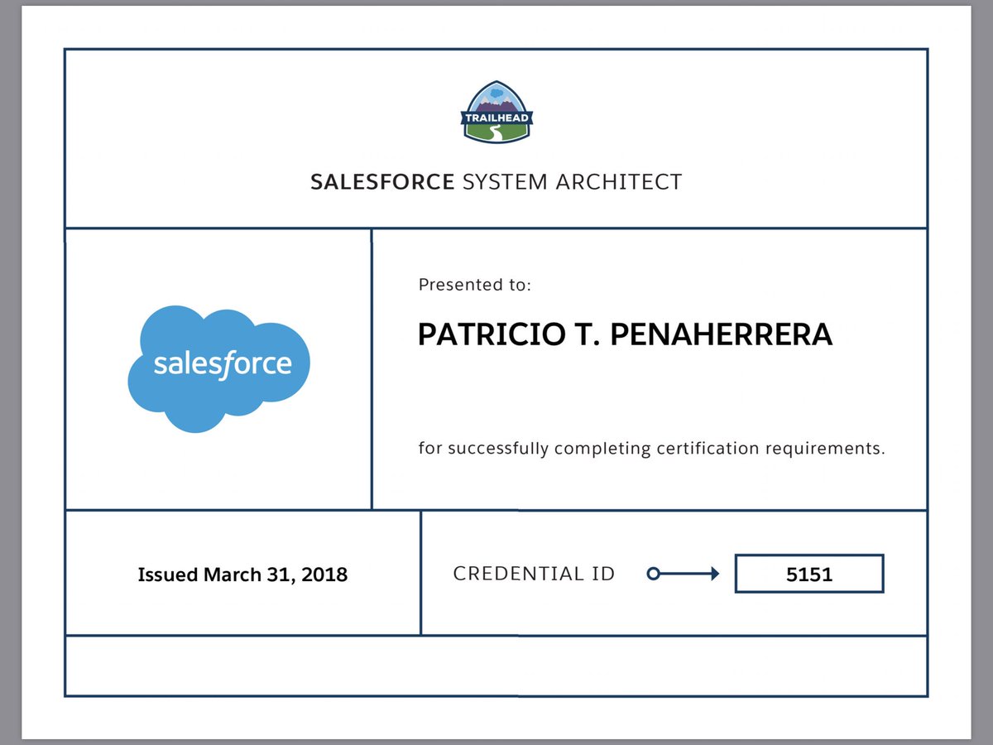Select the 'SALESFORCE SYSTEM ARCHITECT' title text
This screenshot has height=745, width=993.
click(x=496, y=182)
